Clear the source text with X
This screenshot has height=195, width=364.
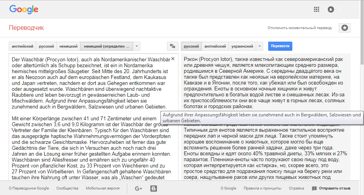[x=173, y=59]
